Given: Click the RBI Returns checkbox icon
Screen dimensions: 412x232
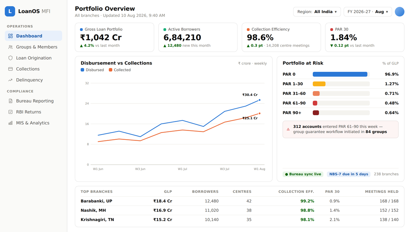Looking at the screenshot, I should click(x=10, y=112).
